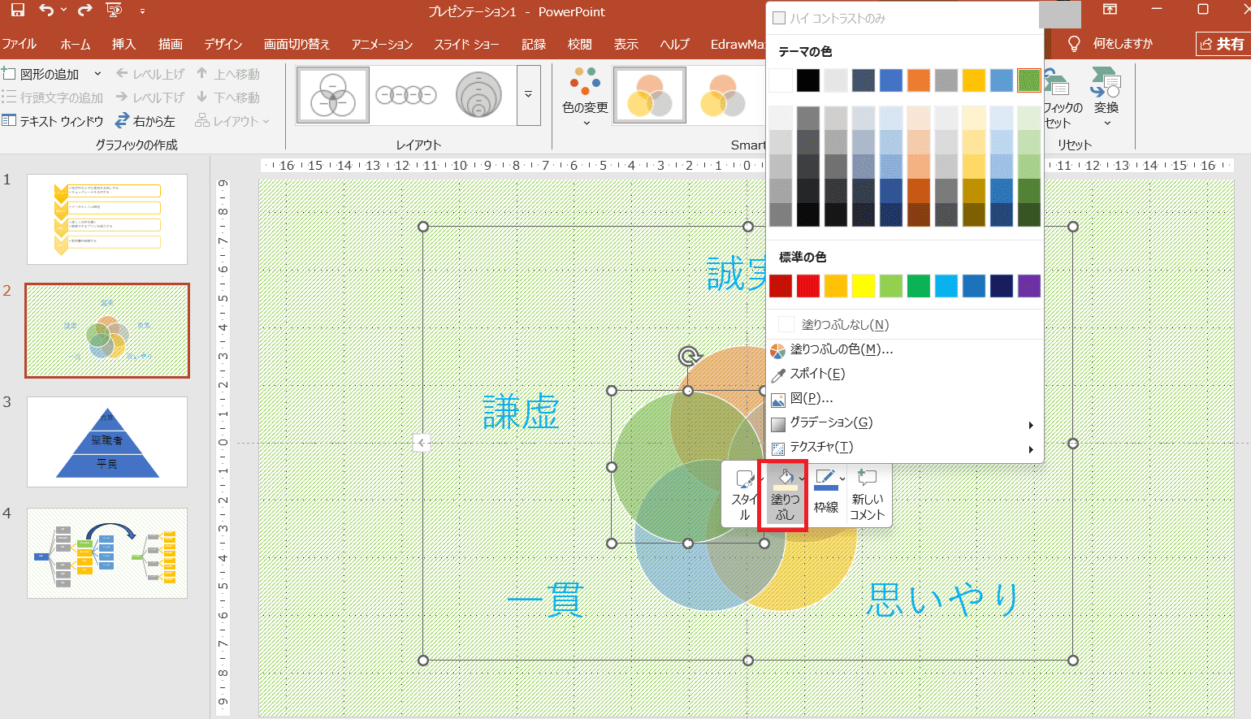Toggle the テキスト ウィンドウ pane
Viewport: 1251px width, 719px height.
click(x=54, y=121)
